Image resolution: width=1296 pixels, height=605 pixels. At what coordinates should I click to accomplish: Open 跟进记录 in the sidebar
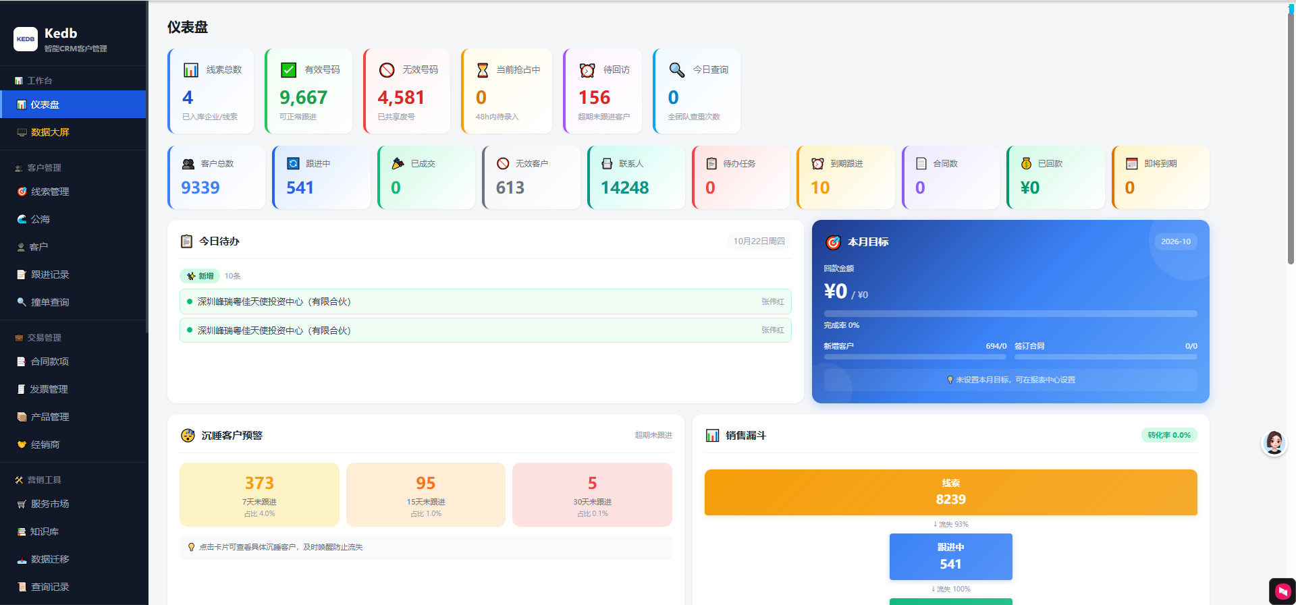pos(73,275)
